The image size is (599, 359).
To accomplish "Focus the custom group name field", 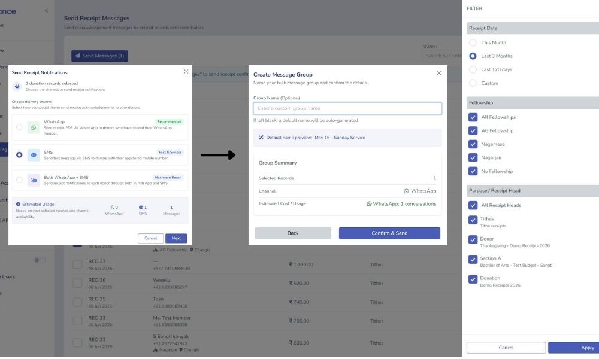I will (x=347, y=108).
